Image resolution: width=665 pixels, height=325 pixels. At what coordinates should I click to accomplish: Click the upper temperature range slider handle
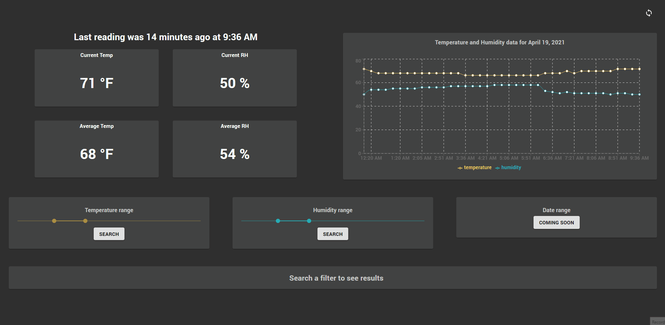tap(85, 221)
